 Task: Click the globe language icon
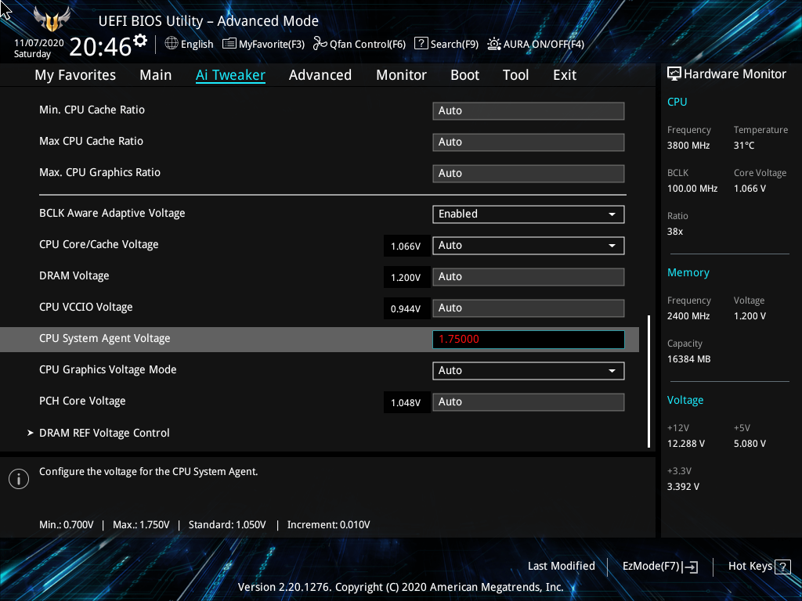[x=172, y=44]
